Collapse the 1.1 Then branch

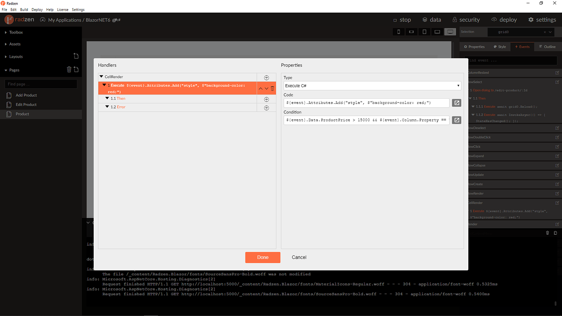(x=107, y=98)
